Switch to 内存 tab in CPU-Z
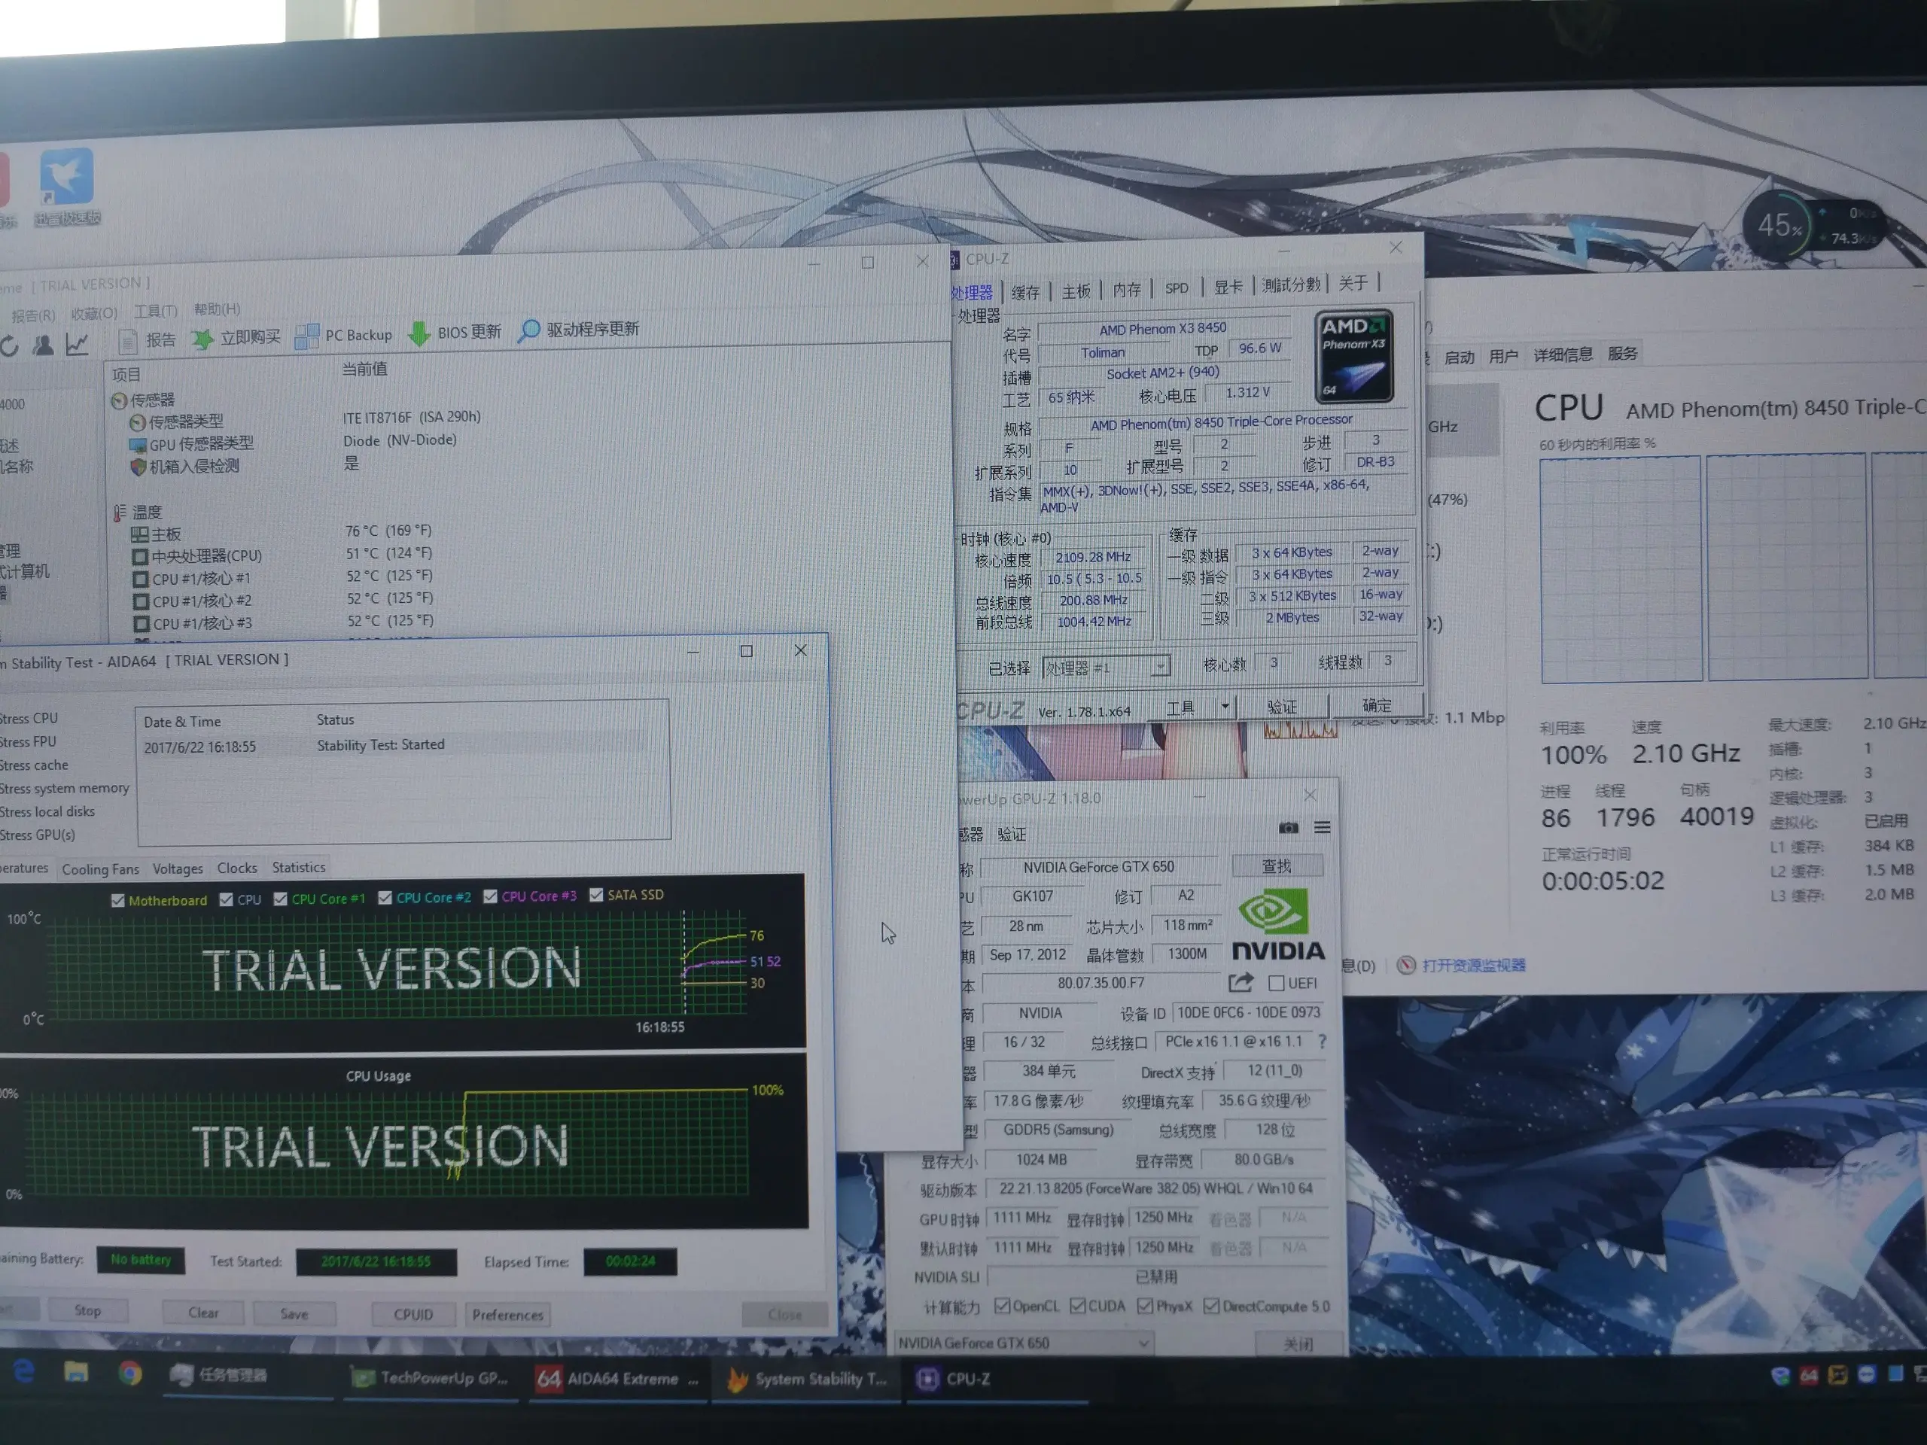The height and width of the screenshot is (1445, 1927). click(1126, 289)
